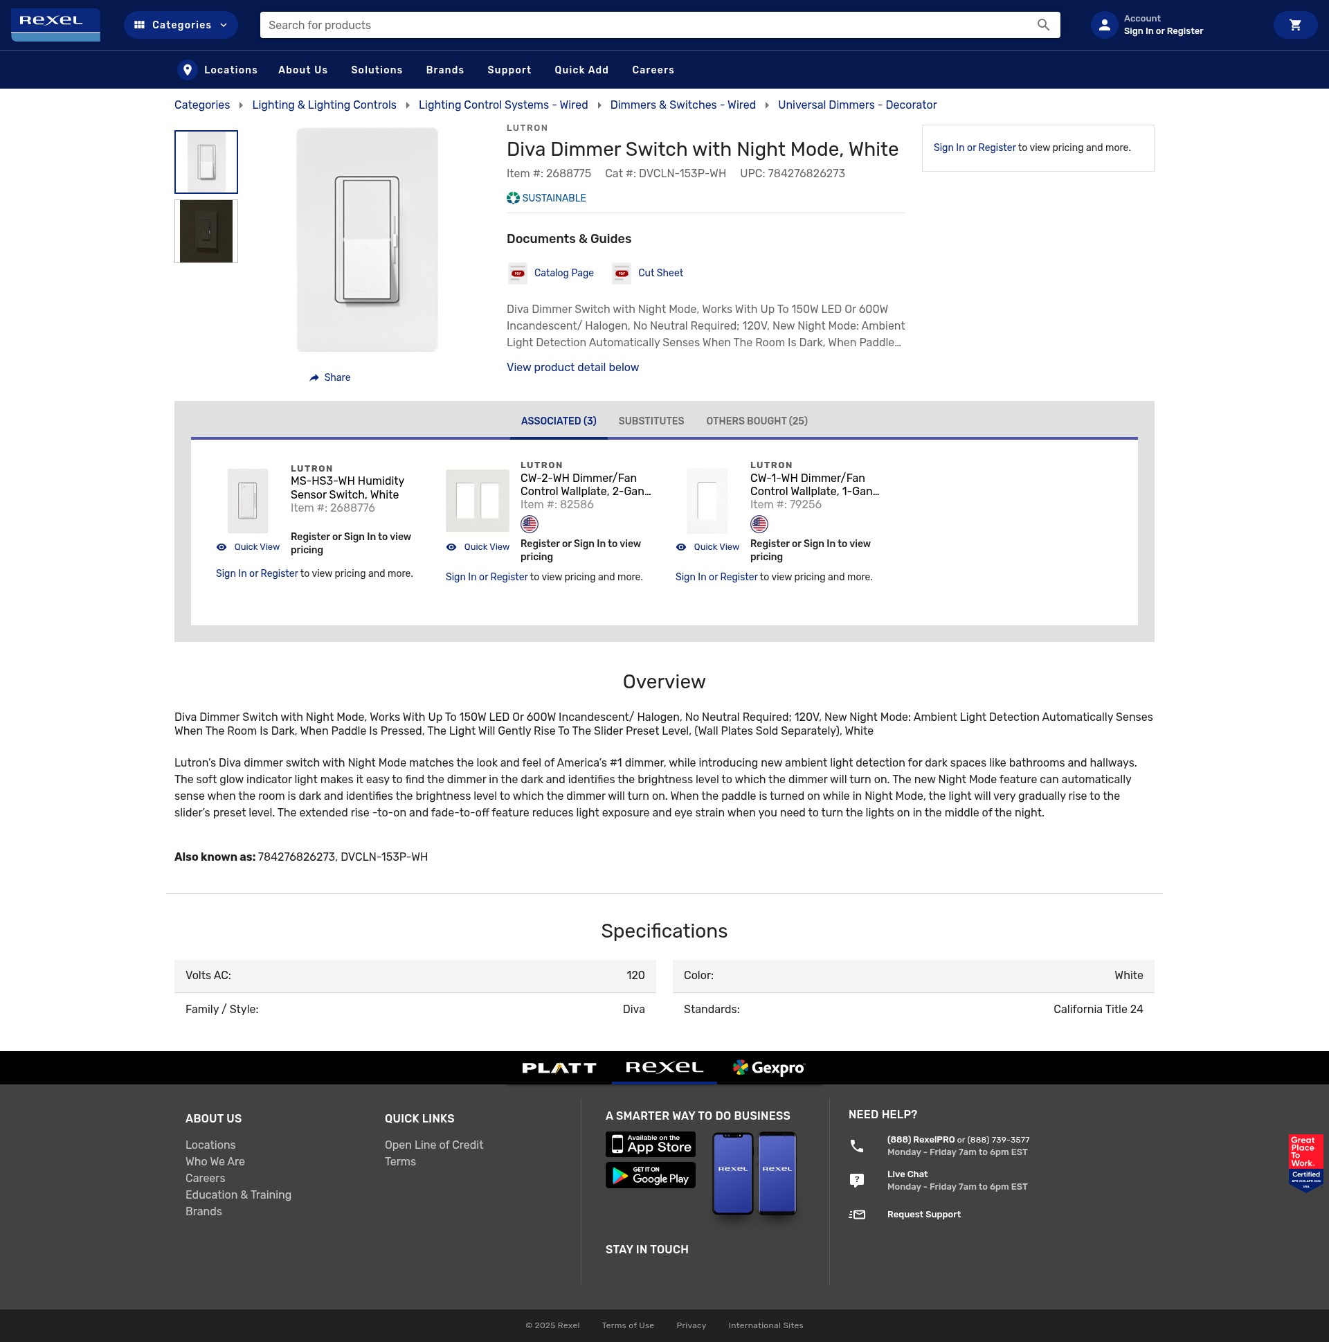
Task: Open the Solutions menu item
Action: [377, 69]
